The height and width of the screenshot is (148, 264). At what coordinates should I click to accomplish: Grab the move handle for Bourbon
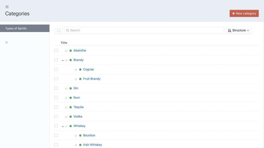(76, 136)
